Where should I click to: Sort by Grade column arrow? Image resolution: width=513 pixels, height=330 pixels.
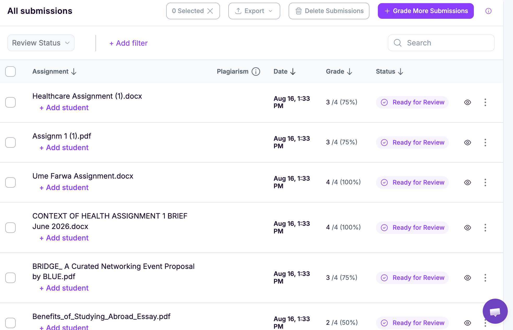350,72
